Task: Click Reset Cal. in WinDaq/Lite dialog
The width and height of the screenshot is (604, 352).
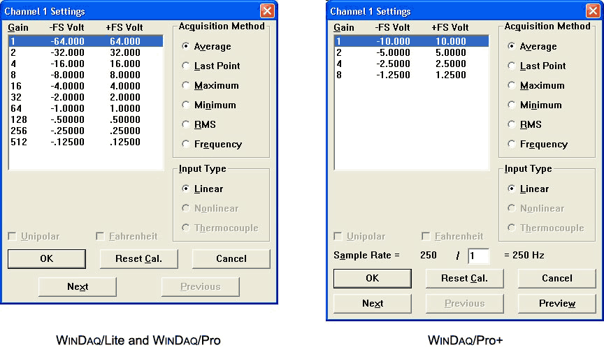Action: point(138,258)
